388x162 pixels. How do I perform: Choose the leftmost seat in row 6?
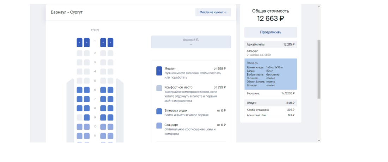click(79, 90)
